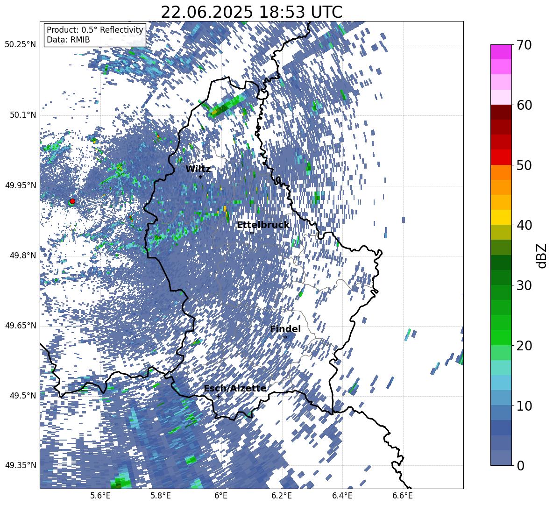The height and width of the screenshot is (505, 553).
Task: Click the 10 tick on colorbar
Action: (x=524, y=406)
